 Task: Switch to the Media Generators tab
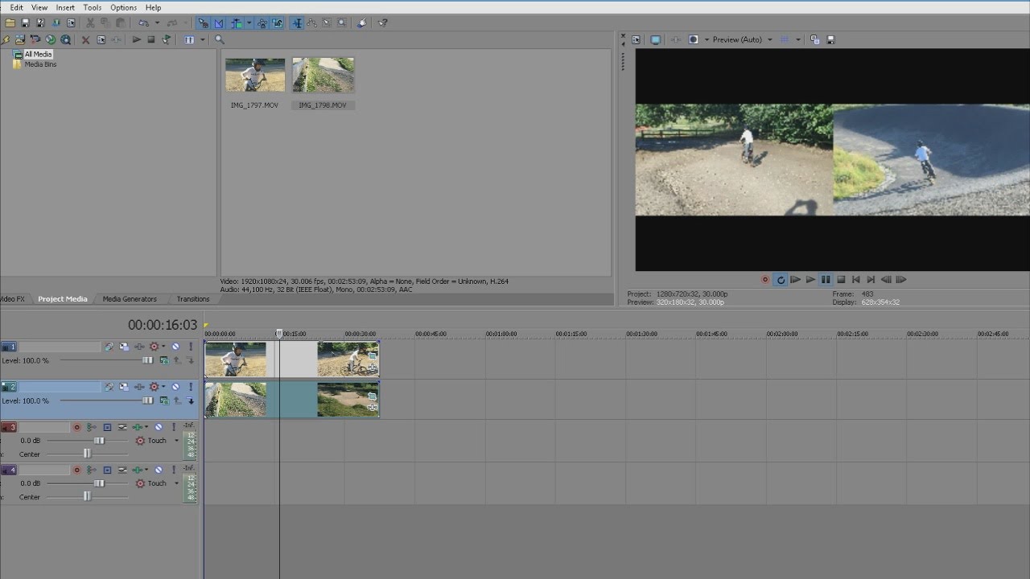click(x=130, y=299)
